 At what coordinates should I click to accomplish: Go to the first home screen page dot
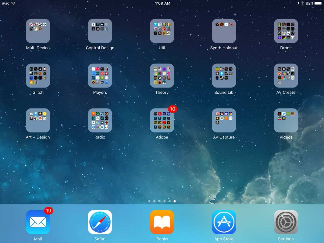click(149, 201)
